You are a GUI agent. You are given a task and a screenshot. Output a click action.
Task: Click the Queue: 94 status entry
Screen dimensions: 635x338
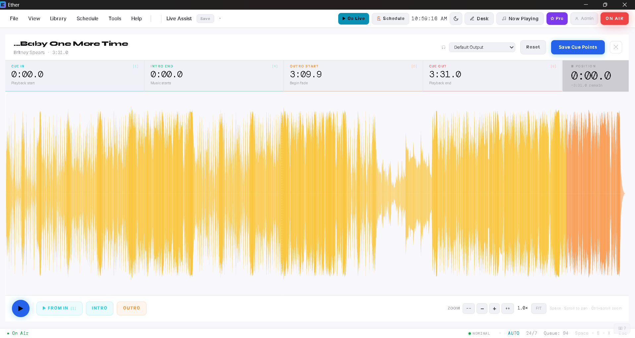(556, 333)
